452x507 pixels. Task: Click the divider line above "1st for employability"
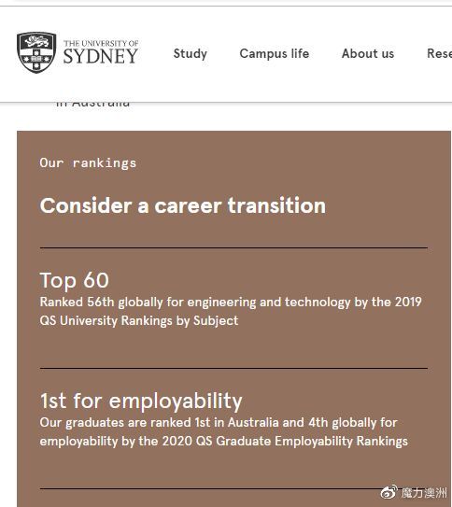(233, 368)
